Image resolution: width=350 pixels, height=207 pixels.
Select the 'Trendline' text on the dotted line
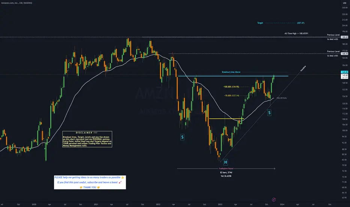pos(303,68)
